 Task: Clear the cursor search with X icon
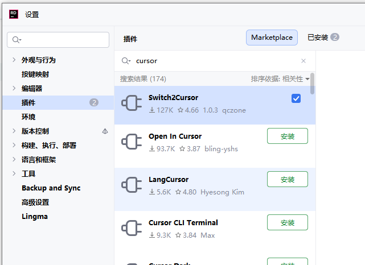coord(304,61)
